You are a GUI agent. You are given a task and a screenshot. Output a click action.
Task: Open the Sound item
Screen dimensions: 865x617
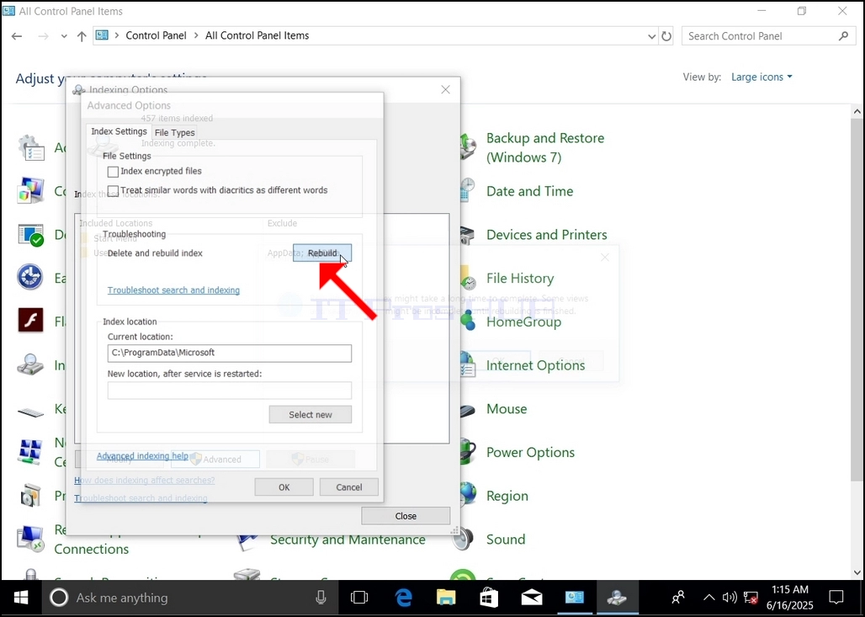pyautogui.click(x=506, y=540)
